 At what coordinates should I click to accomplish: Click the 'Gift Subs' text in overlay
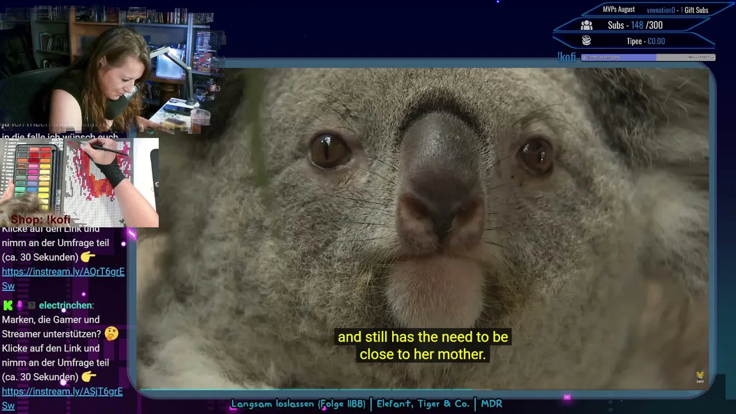pyautogui.click(x=696, y=10)
